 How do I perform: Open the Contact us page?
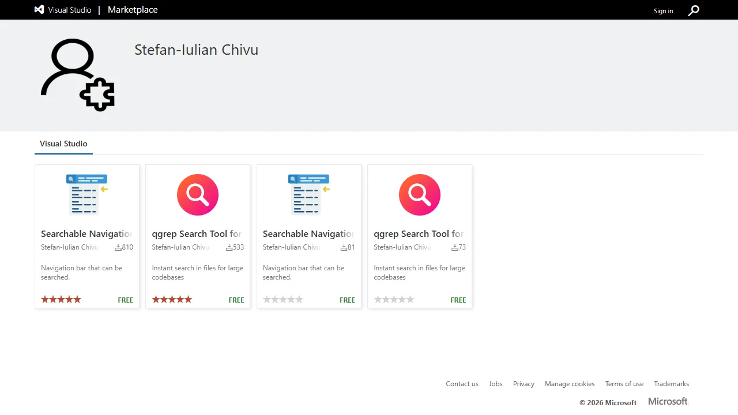(462, 383)
